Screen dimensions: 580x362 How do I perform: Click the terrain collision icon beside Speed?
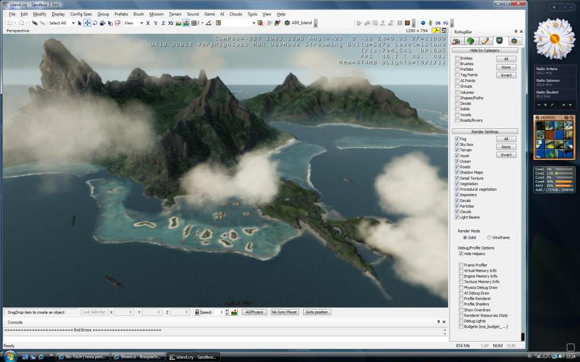click(x=234, y=312)
